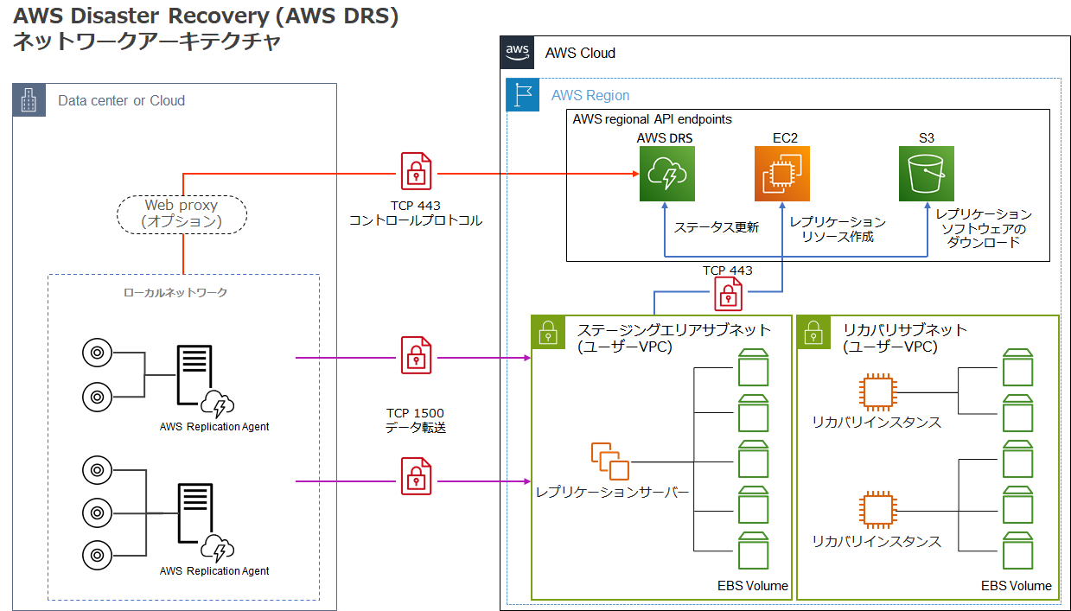Click the lock icon on the upper data transfer line
Viewport: 1071px width, 611px height.
click(x=417, y=355)
